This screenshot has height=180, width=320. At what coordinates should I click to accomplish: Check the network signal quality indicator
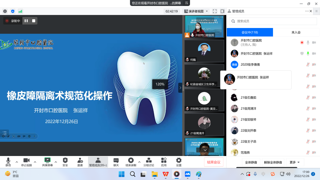20,11
